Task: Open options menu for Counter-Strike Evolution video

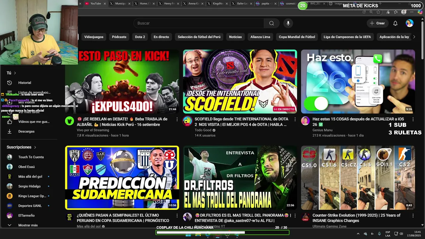Action: point(413,215)
